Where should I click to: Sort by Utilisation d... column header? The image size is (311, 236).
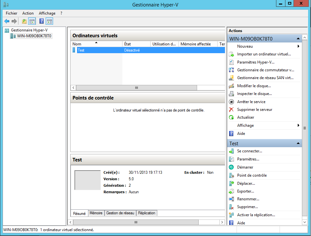click(165, 44)
